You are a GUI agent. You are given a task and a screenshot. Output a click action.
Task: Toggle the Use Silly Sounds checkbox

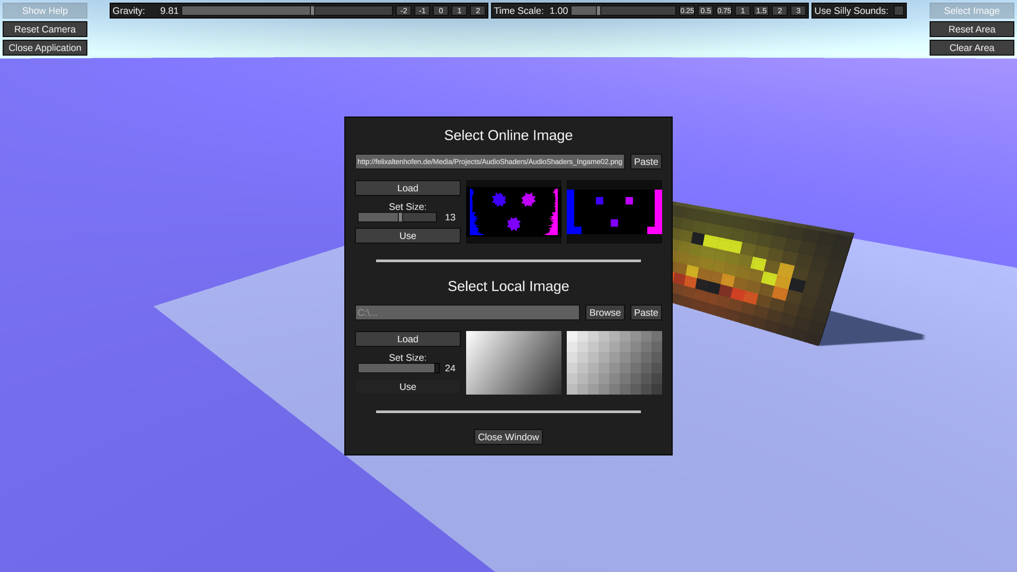tap(898, 11)
